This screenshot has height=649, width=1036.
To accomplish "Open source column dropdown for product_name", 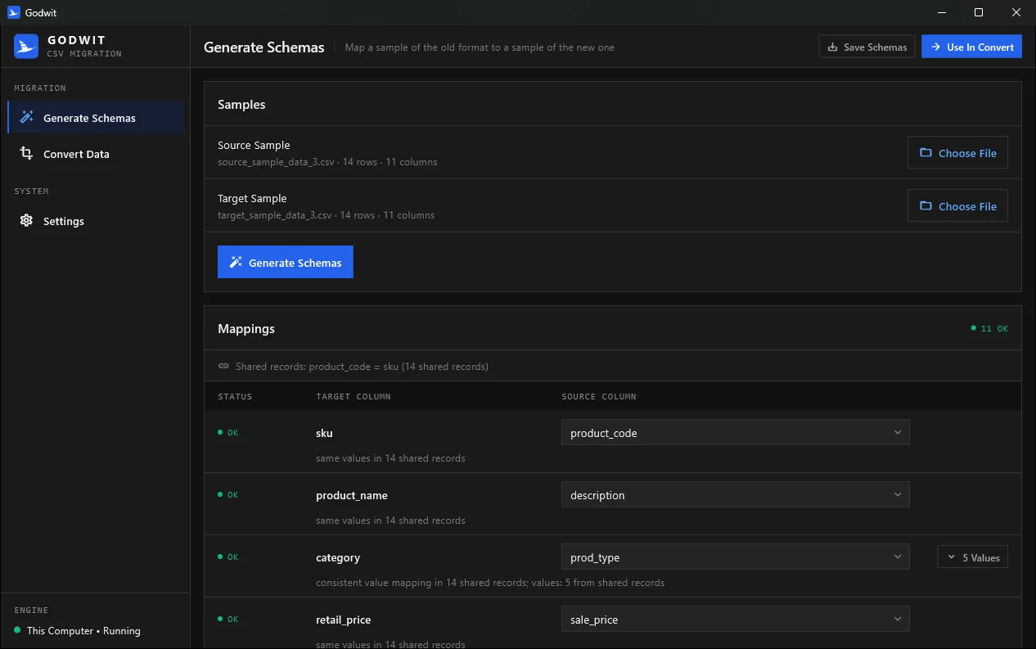I will pyautogui.click(x=735, y=495).
